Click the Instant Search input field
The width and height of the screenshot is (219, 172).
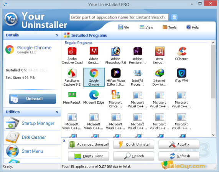tap(119, 17)
